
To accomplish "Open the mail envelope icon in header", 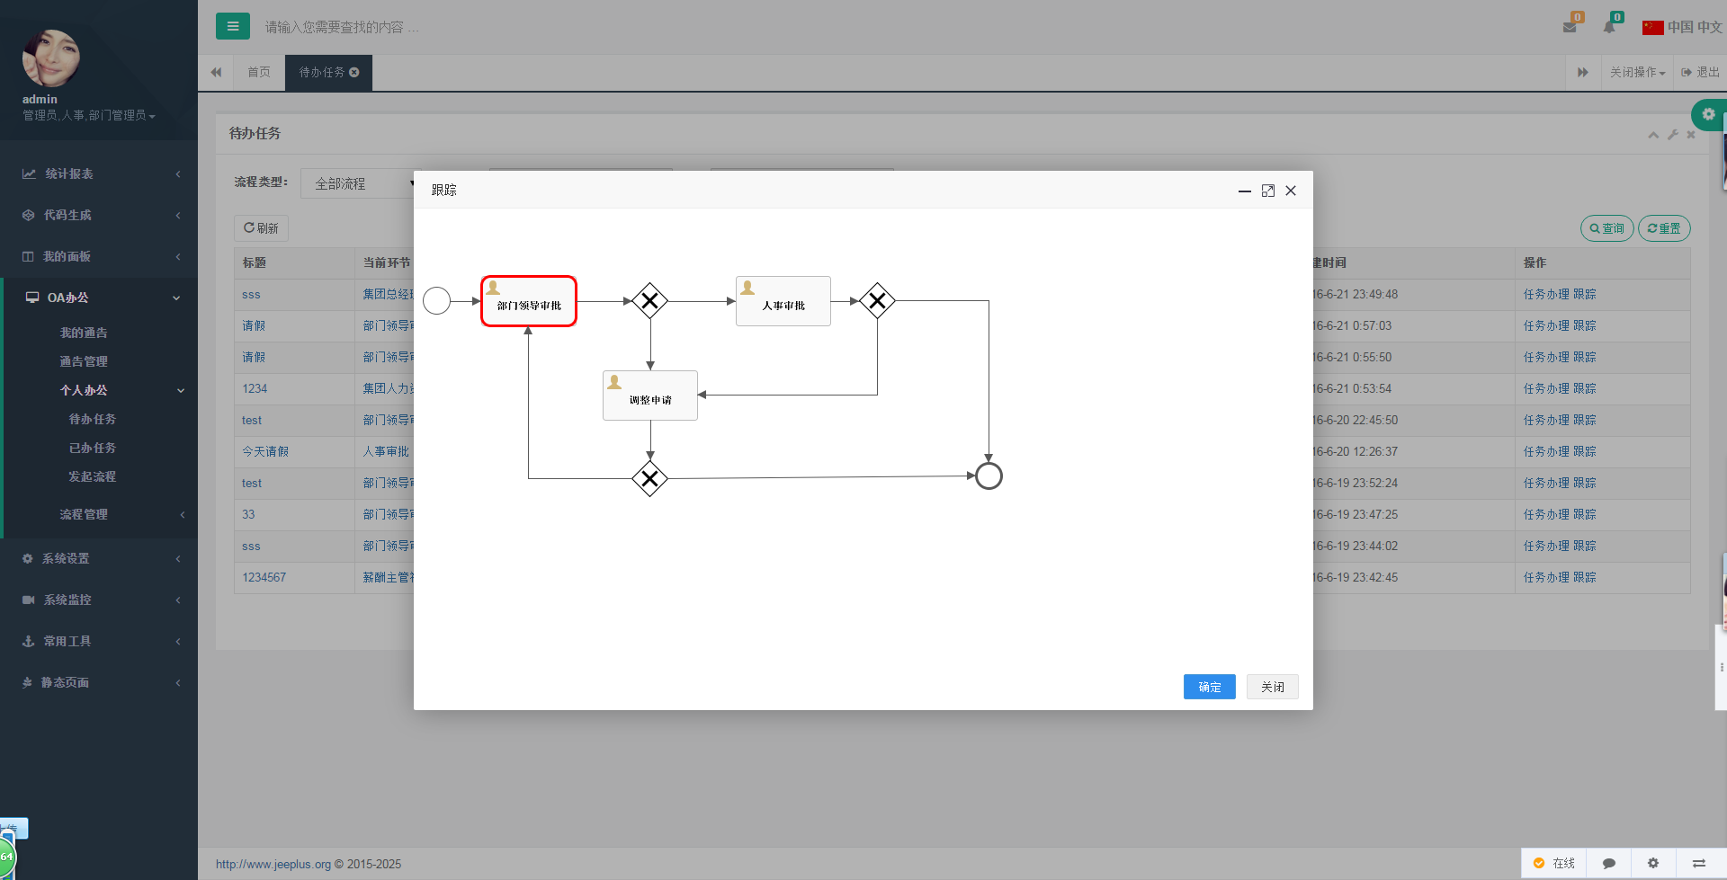I will (1570, 27).
